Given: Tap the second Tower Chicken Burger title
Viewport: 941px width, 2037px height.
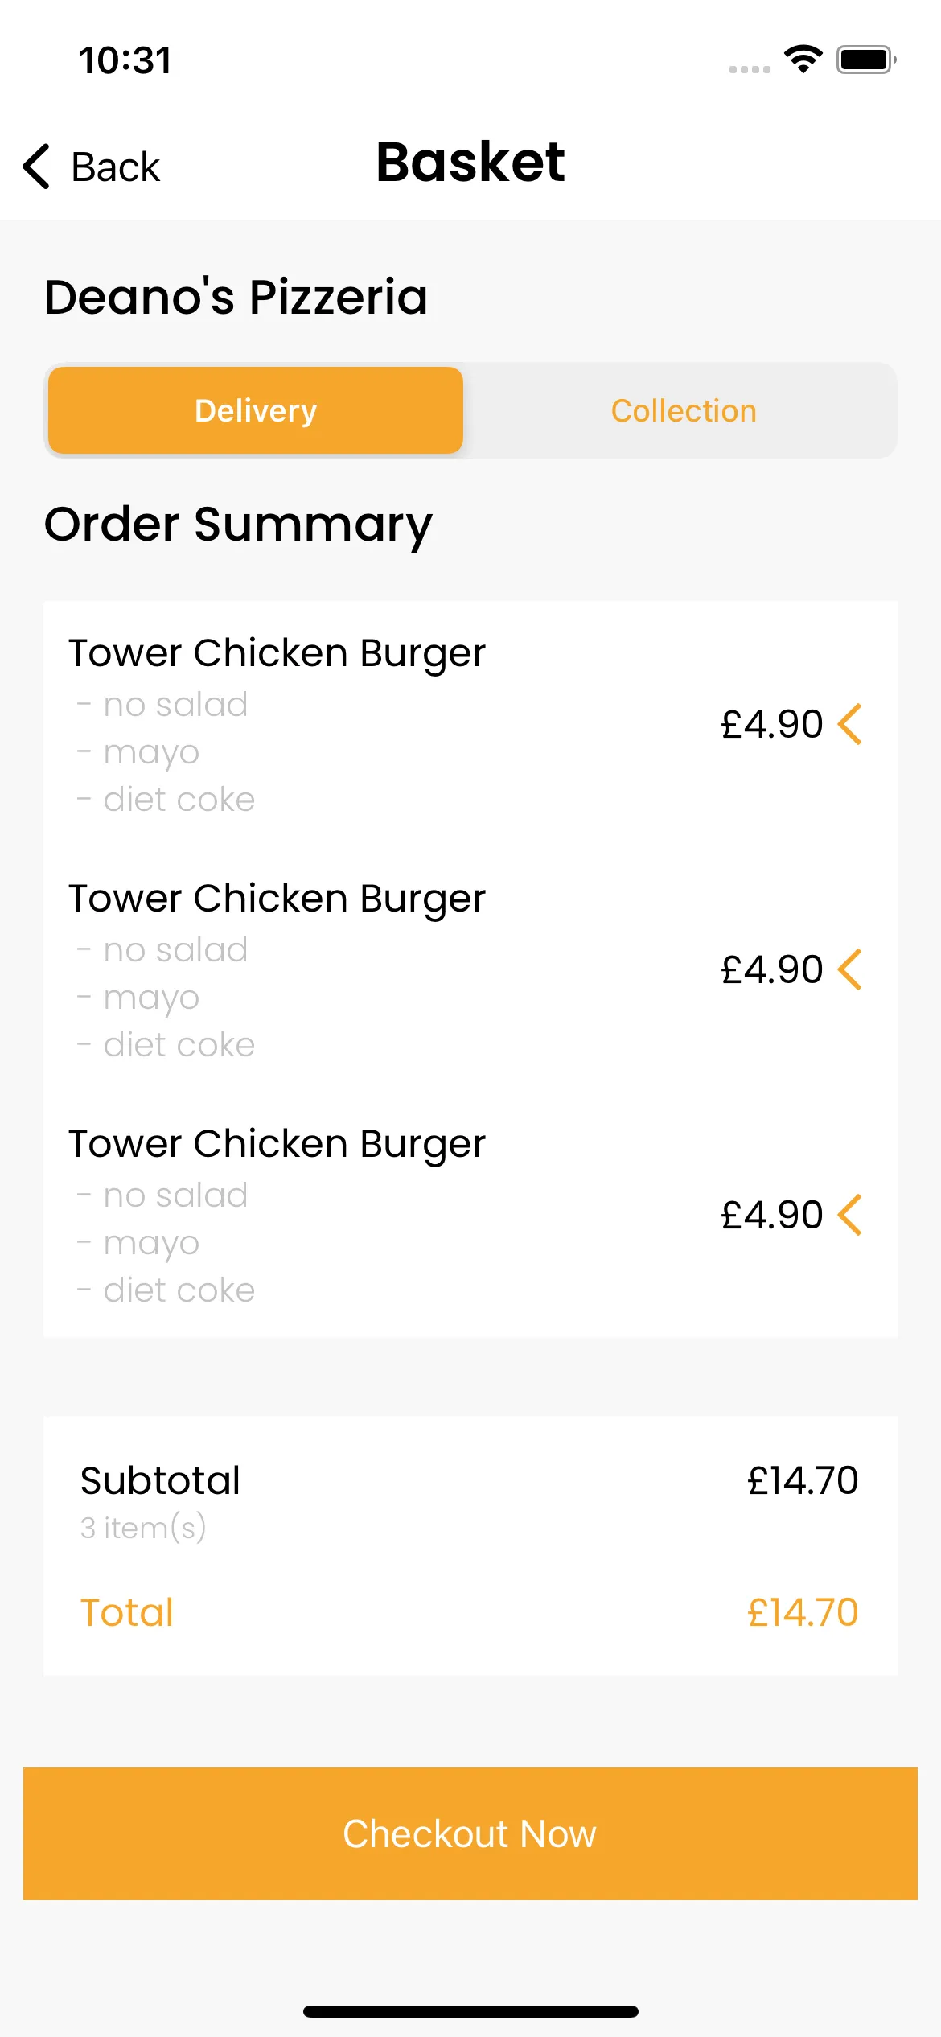Looking at the screenshot, I should coord(277,898).
